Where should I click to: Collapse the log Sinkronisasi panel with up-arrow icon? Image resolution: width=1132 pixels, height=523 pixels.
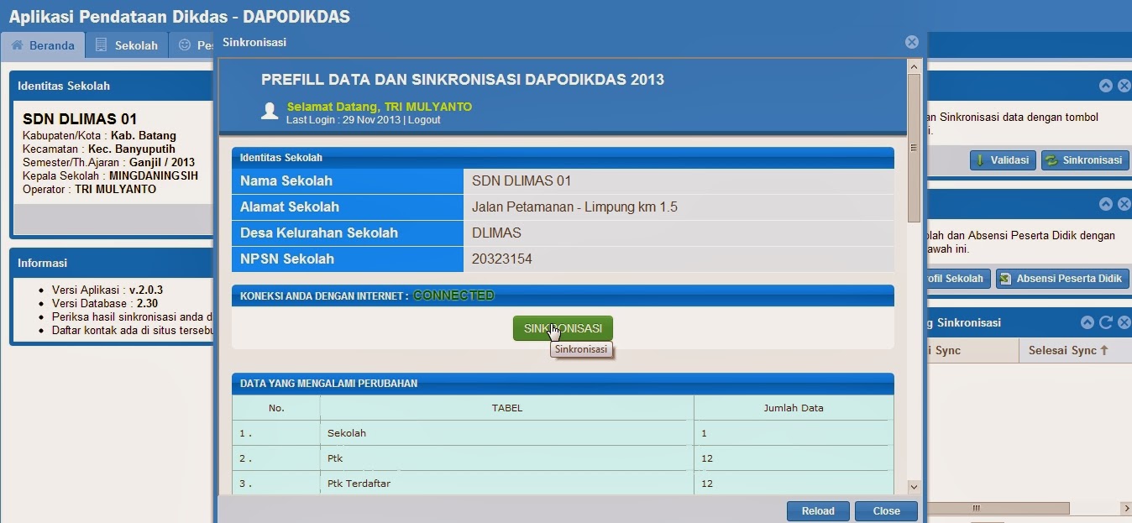tap(1087, 322)
